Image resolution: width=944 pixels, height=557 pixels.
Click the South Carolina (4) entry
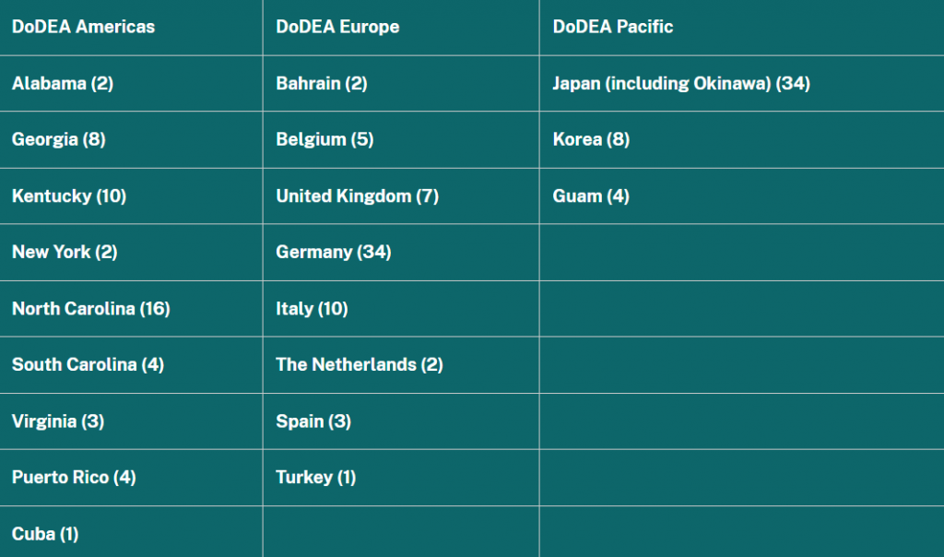click(x=88, y=365)
